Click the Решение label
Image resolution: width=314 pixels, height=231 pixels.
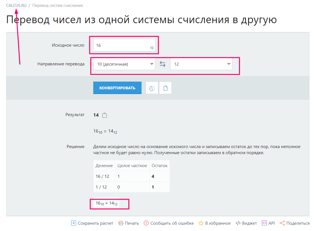(76, 147)
